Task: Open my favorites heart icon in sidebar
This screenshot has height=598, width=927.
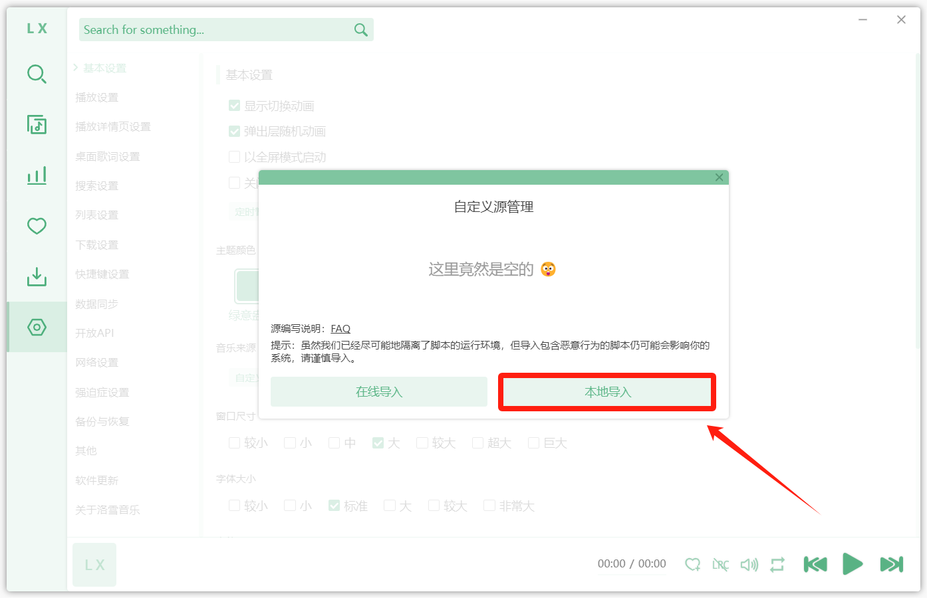Action: tap(37, 226)
